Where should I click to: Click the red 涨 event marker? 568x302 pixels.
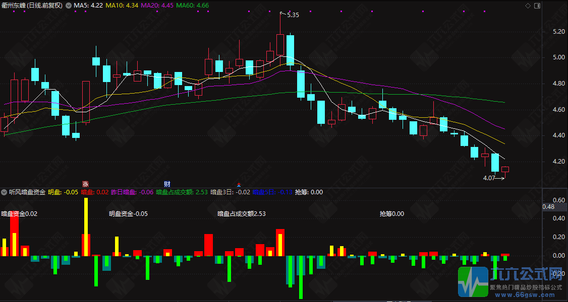[85, 183]
